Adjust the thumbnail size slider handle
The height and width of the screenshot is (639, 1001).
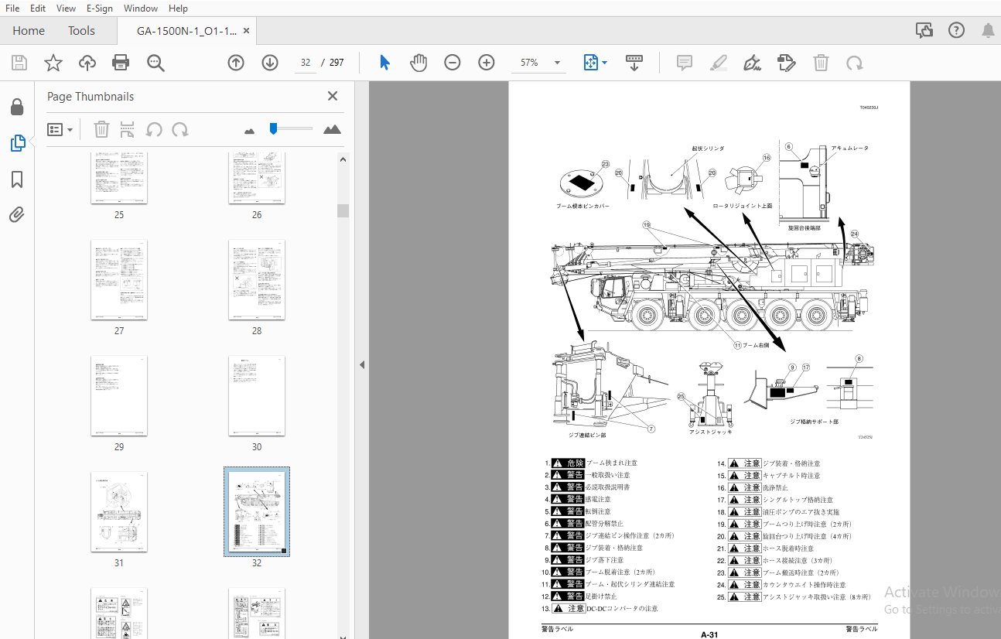273,128
